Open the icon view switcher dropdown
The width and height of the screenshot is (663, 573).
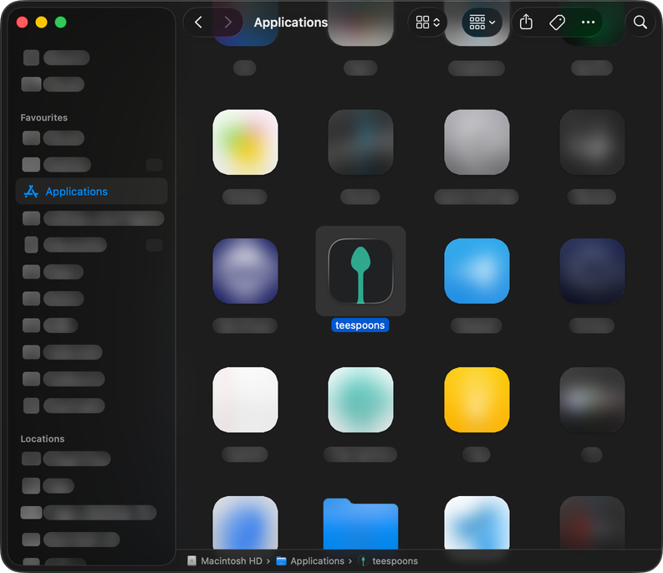coord(427,22)
